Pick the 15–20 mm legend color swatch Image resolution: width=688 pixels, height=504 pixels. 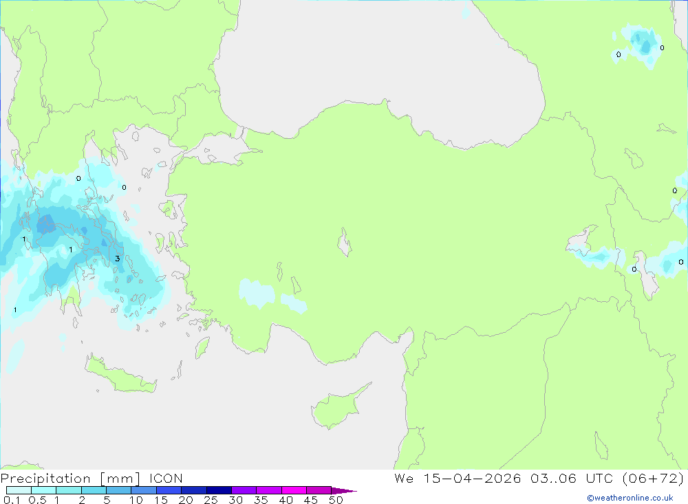pos(169,490)
